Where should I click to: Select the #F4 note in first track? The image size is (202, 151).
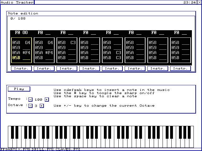pyautogui.click(x=26, y=53)
